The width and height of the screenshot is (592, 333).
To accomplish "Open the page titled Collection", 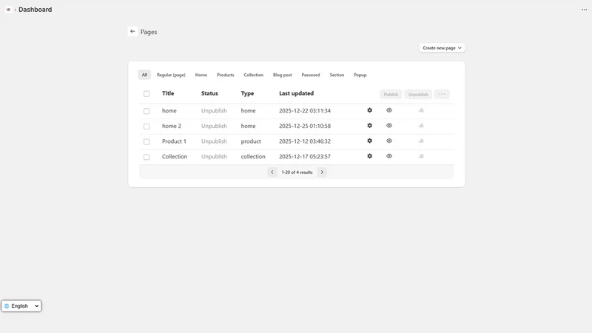I will pos(175,156).
